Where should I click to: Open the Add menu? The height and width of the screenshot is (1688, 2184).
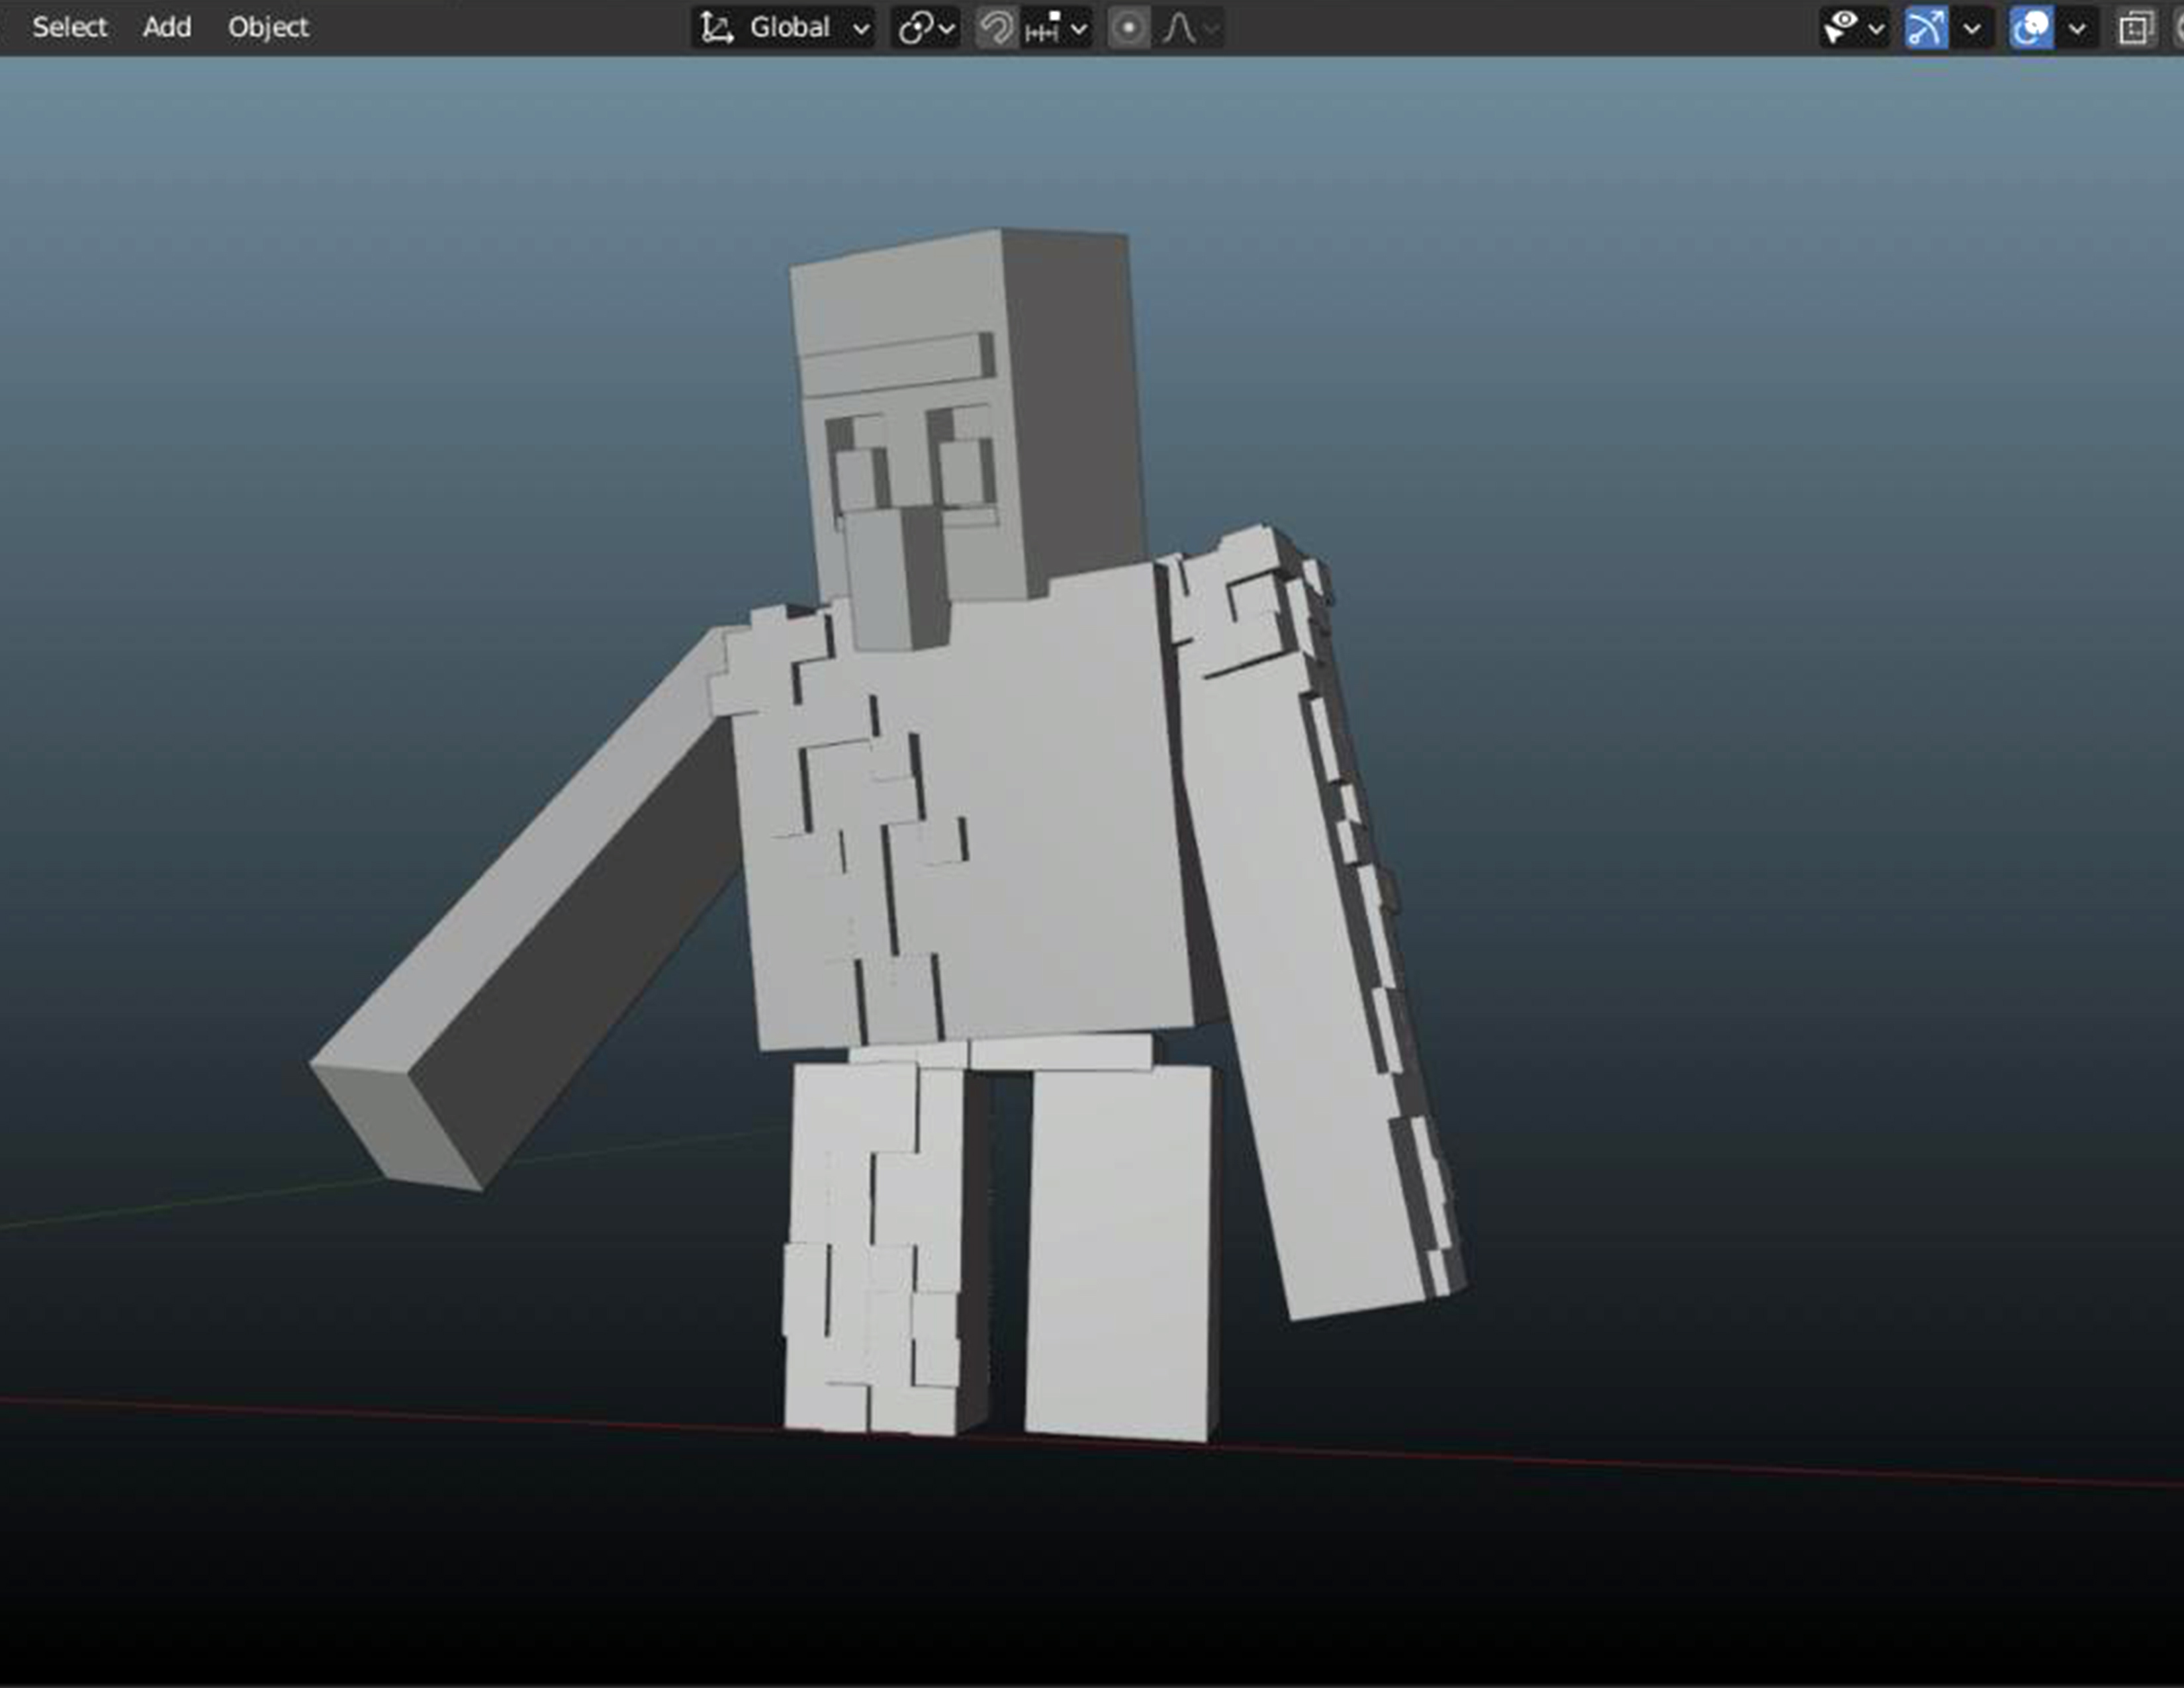tap(166, 27)
